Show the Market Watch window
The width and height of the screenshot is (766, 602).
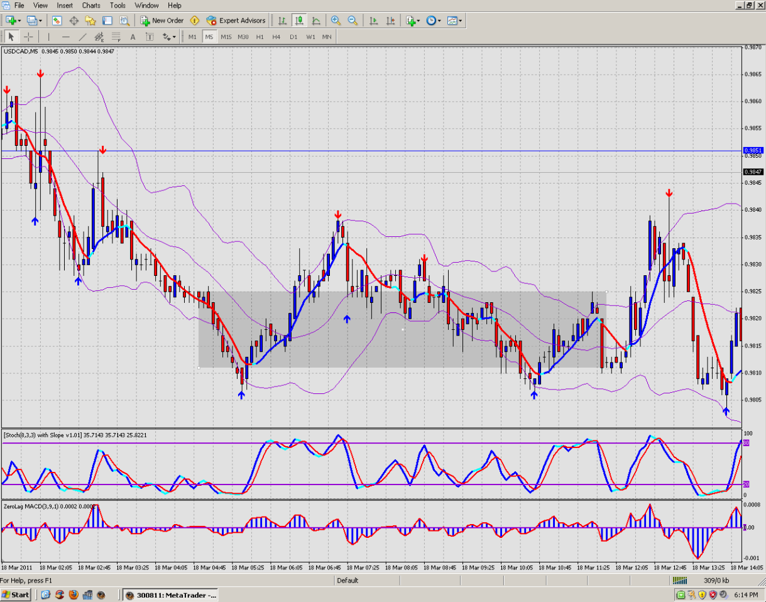coord(57,20)
